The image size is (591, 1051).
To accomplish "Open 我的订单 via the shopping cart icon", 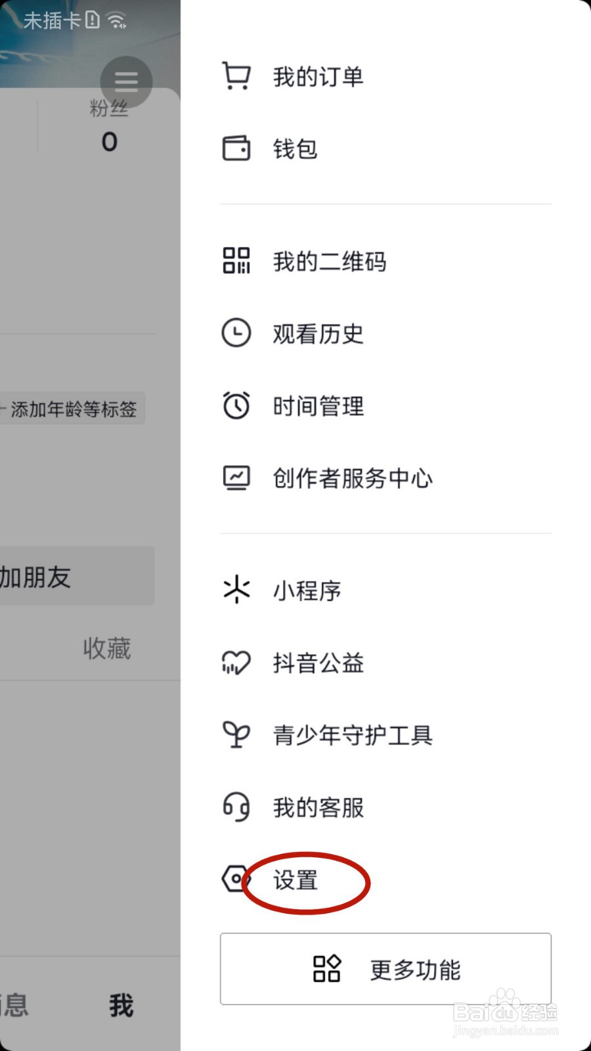I will click(x=236, y=75).
